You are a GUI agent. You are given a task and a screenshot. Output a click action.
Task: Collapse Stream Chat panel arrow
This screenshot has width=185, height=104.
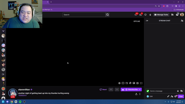147,21
